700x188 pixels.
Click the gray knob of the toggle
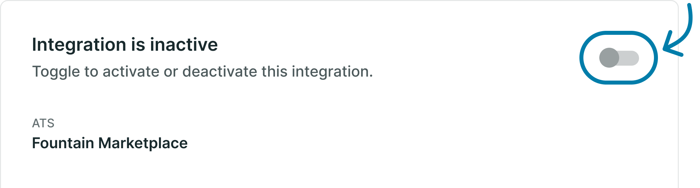[609, 58]
